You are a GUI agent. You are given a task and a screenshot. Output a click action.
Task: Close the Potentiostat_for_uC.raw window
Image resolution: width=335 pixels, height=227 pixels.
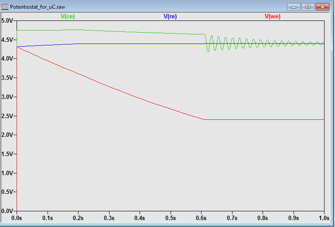322,7
